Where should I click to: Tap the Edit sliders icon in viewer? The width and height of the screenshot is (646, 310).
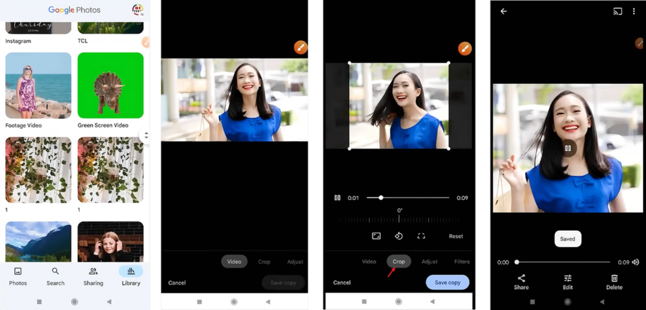[x=568, y=282]
